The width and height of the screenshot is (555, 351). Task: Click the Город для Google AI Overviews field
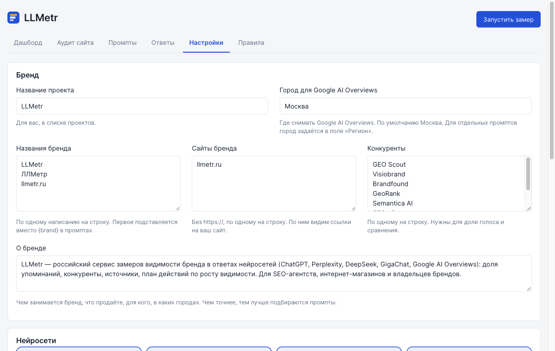click(x=406, y=106)
